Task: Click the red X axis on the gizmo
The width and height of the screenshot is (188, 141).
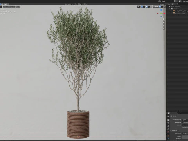Action: (164, 13)
